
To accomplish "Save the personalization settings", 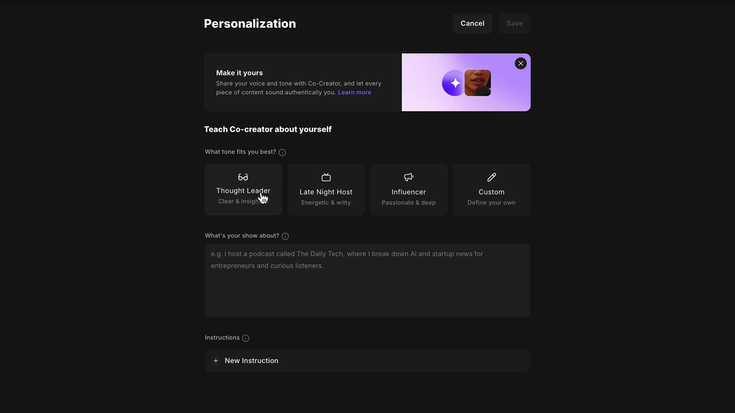I will tap(514, 23).
